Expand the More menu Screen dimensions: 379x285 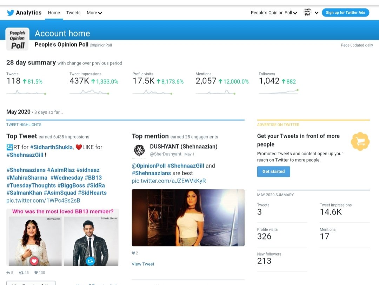coord(94,13)
